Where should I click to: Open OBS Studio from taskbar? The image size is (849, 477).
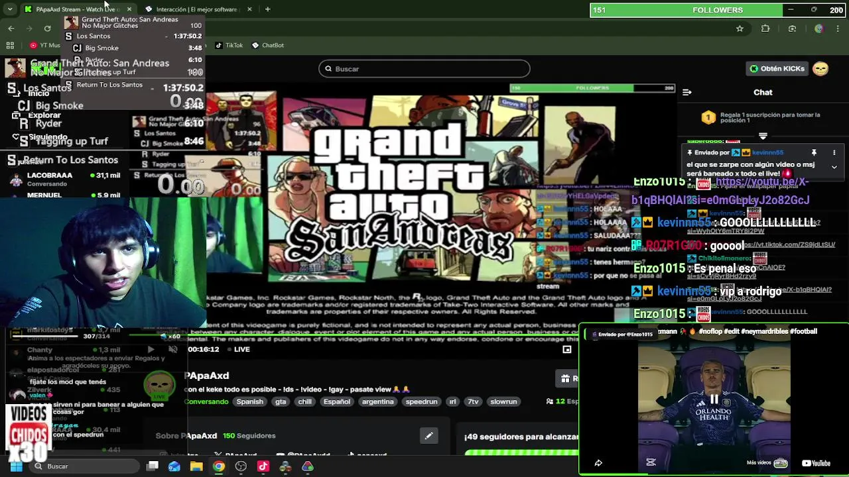pos(241,466)
